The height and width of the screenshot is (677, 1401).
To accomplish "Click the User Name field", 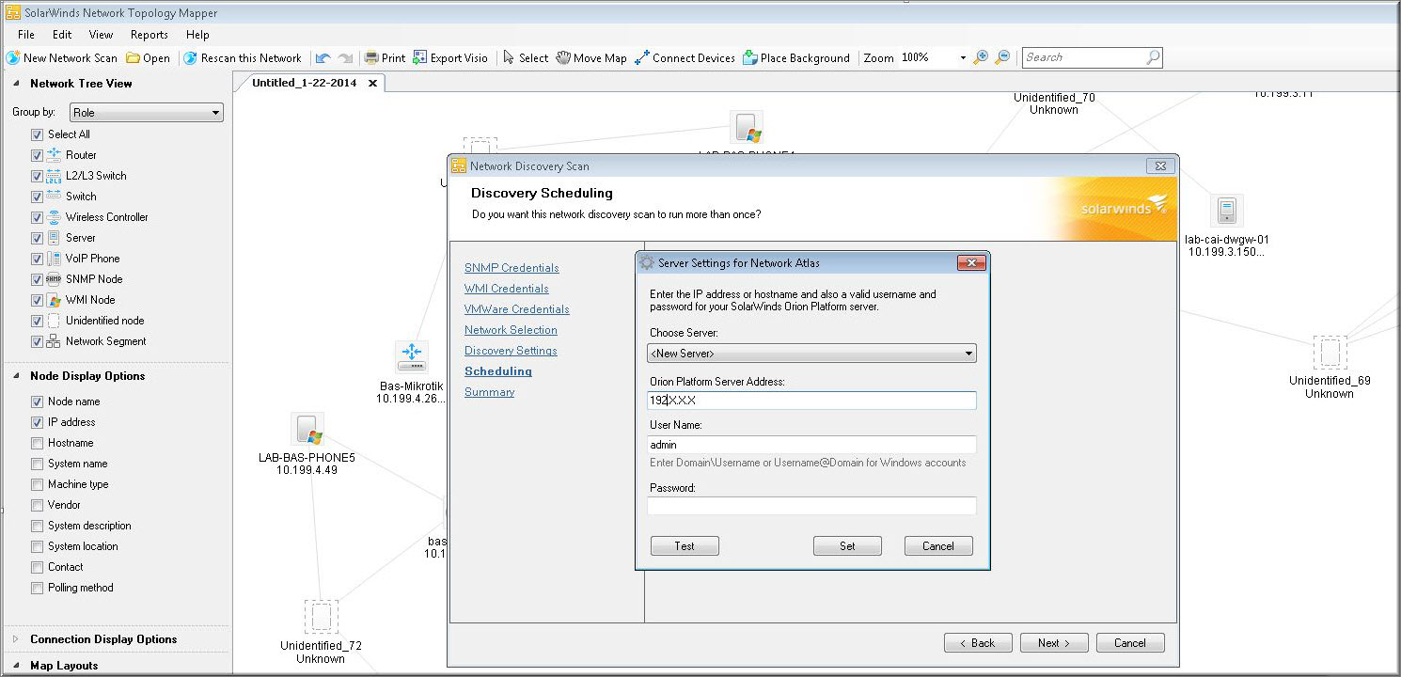I will (811, 445).
